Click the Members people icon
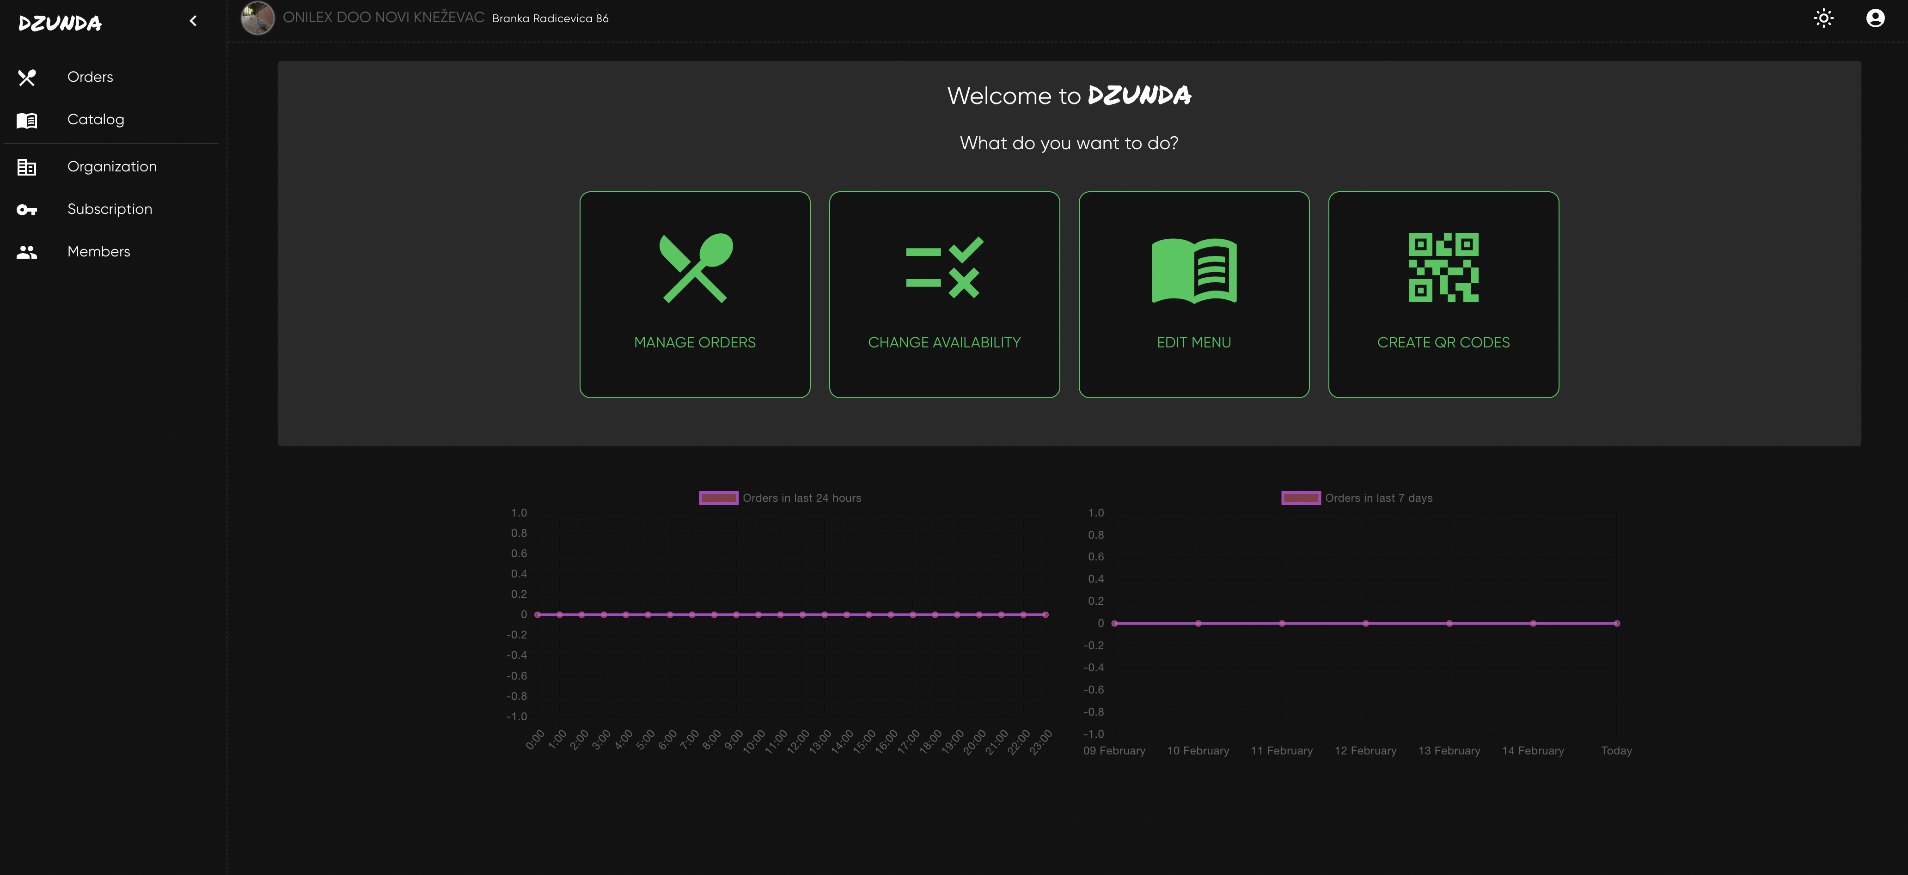The height and width of the screenshot is (875, 1908). (x=27, y=252)
